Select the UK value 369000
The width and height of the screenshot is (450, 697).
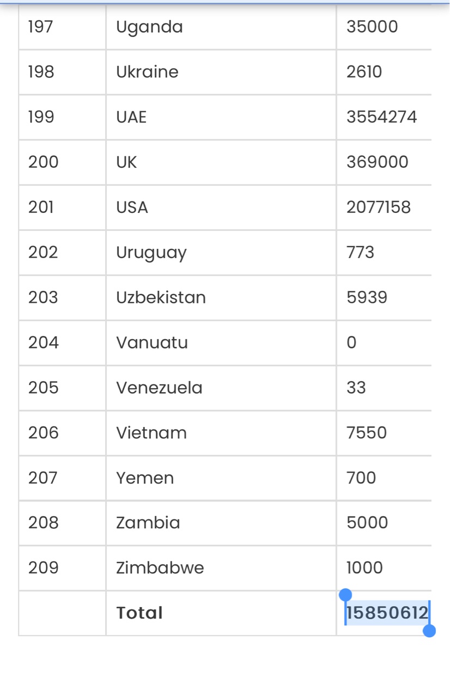click(377, 162)
